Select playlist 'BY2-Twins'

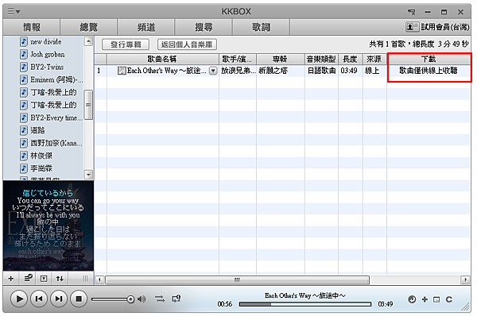point(47,67)
